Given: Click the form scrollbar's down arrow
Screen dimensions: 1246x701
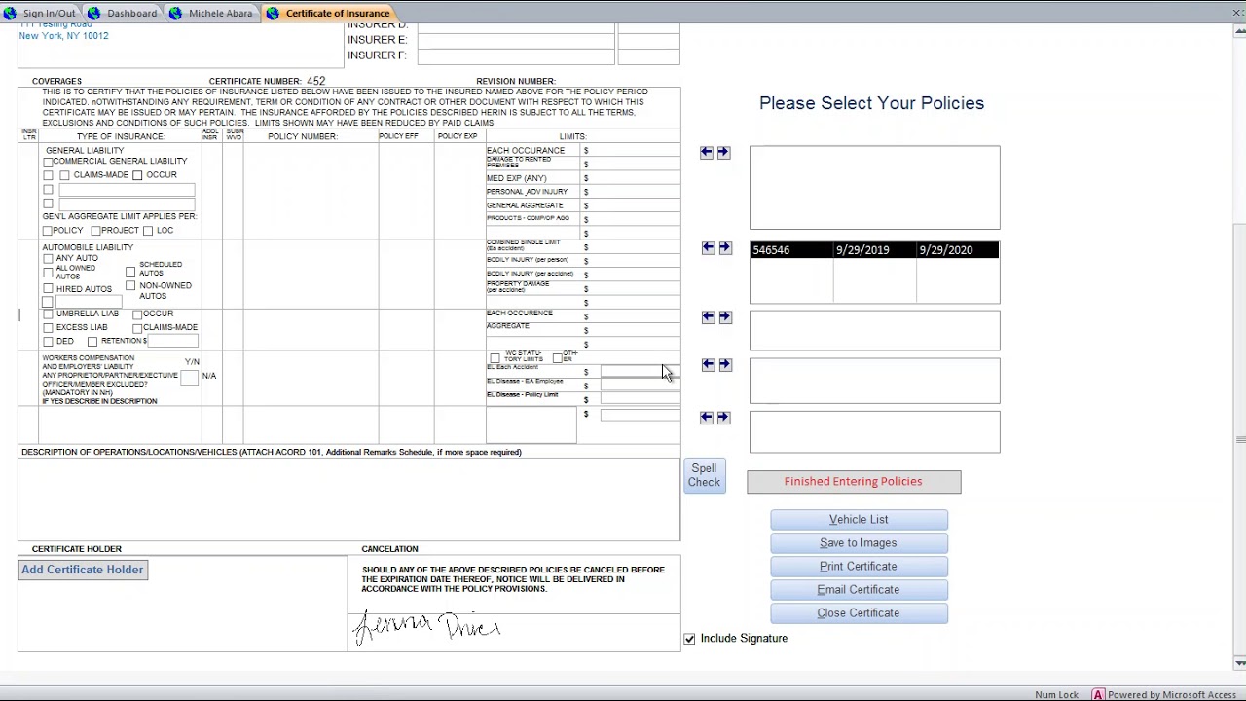Looking at the screenshot, I should (x=1239, y=663).
